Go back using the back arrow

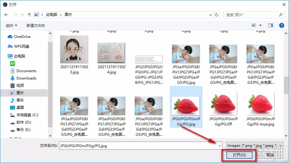[x=6, y=15]
